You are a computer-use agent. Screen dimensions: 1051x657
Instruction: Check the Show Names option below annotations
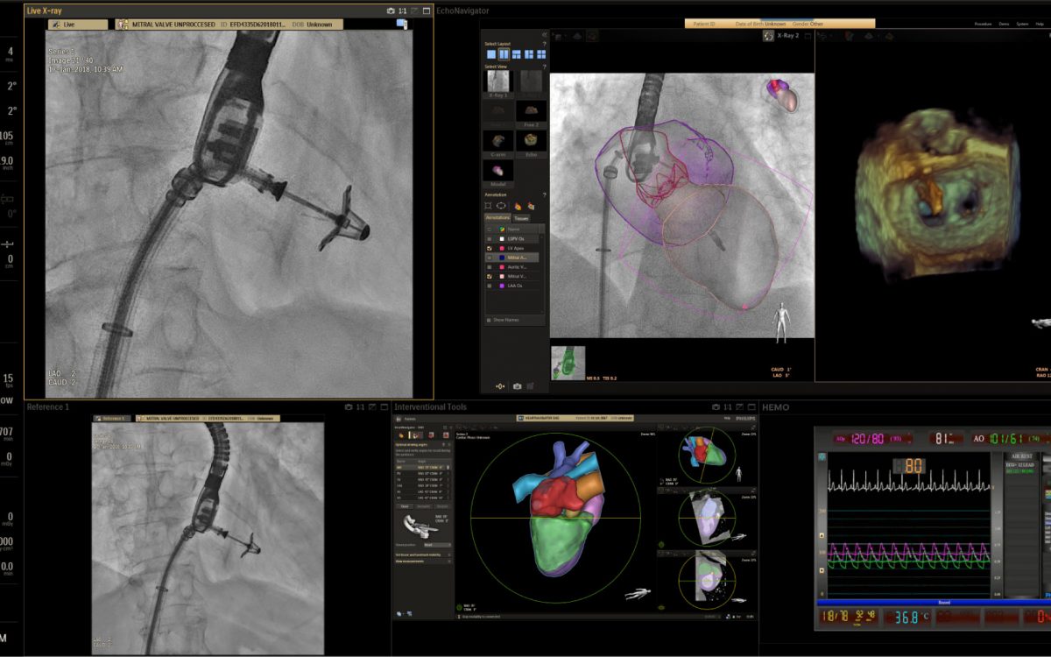click(489, 320)
